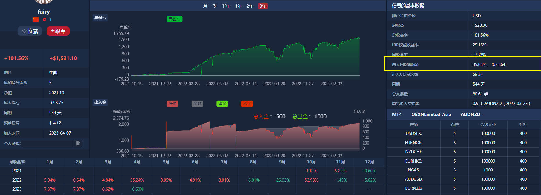
Task: Click the USDSEK. product row
Action: click(464, 133)
